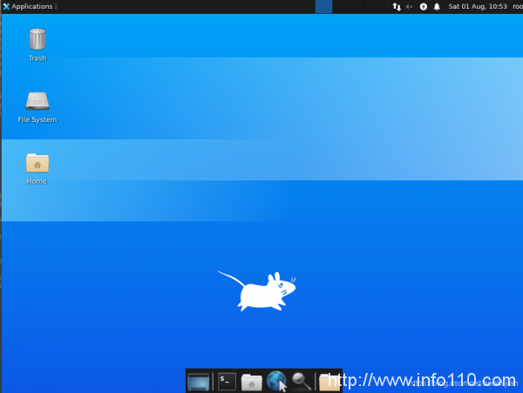Viewport: 523px width, 393px height.
Task: Open the power manager icon in panel
Action: tap(424, 6)
